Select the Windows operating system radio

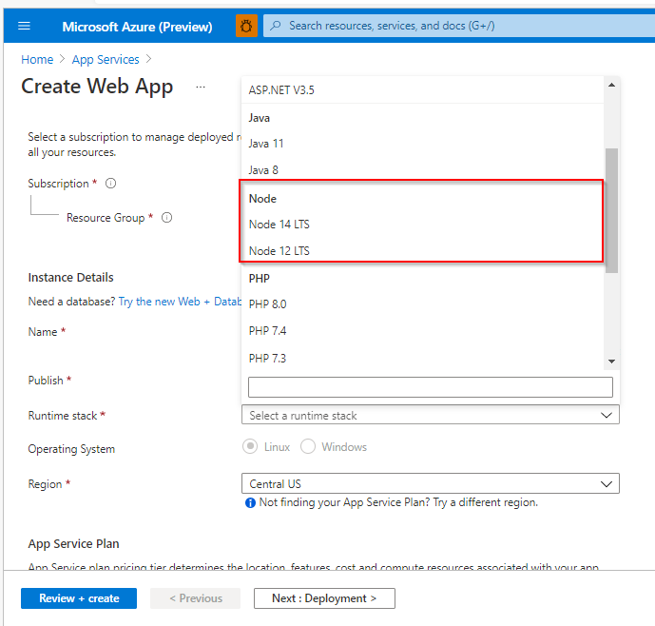(308, 446)
